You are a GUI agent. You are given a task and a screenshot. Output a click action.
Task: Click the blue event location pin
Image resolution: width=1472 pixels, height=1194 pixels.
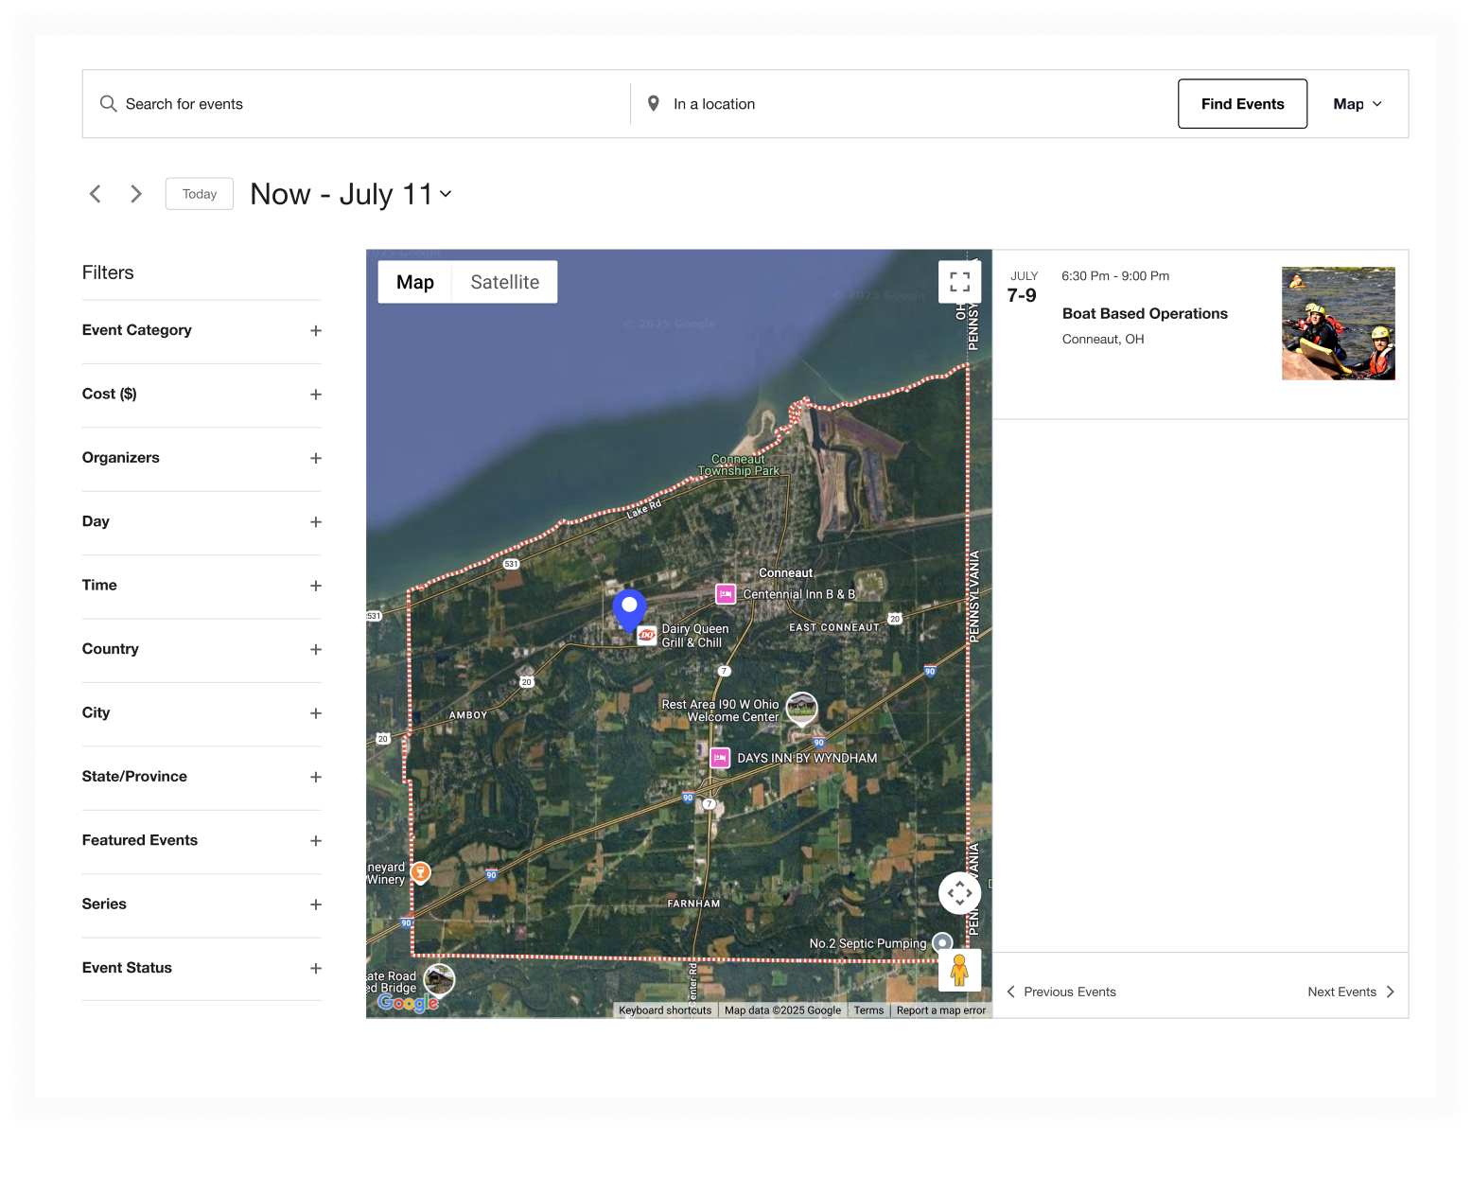[629, 607]
